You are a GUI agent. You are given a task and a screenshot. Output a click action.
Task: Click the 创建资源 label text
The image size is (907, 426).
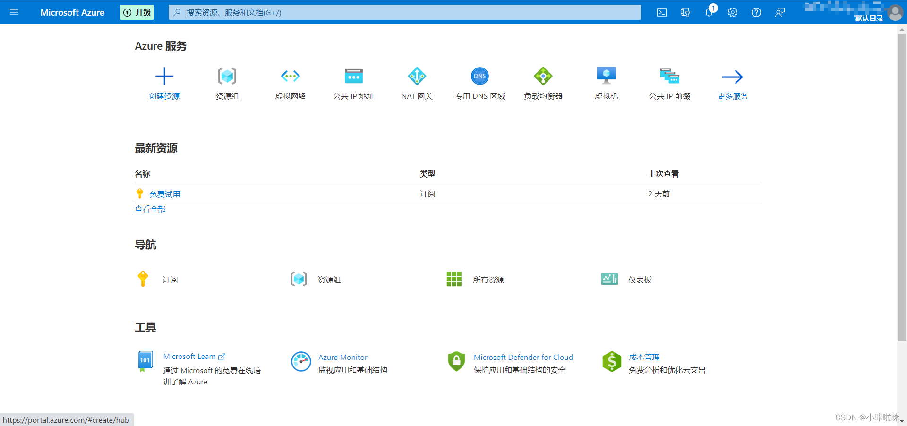point(164,96)
